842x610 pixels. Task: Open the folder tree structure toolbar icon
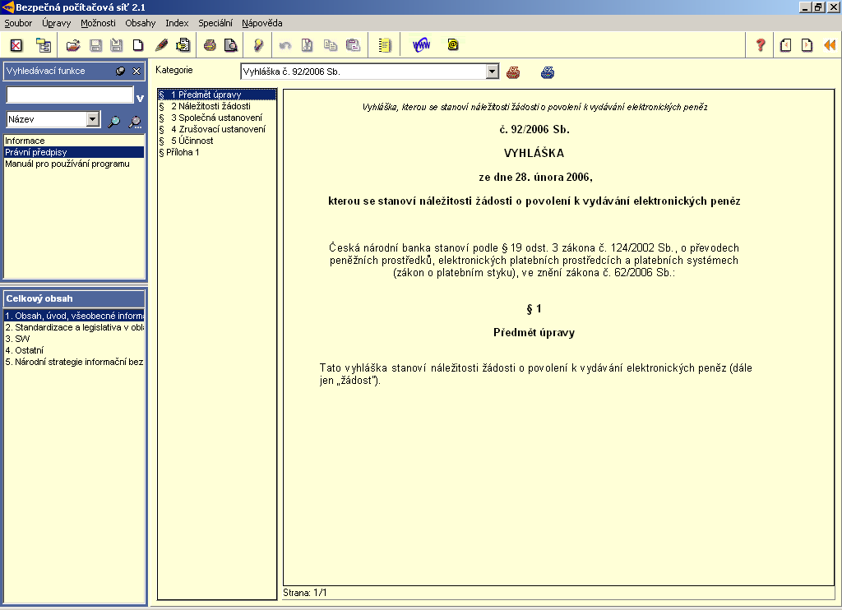coord(43,46)
